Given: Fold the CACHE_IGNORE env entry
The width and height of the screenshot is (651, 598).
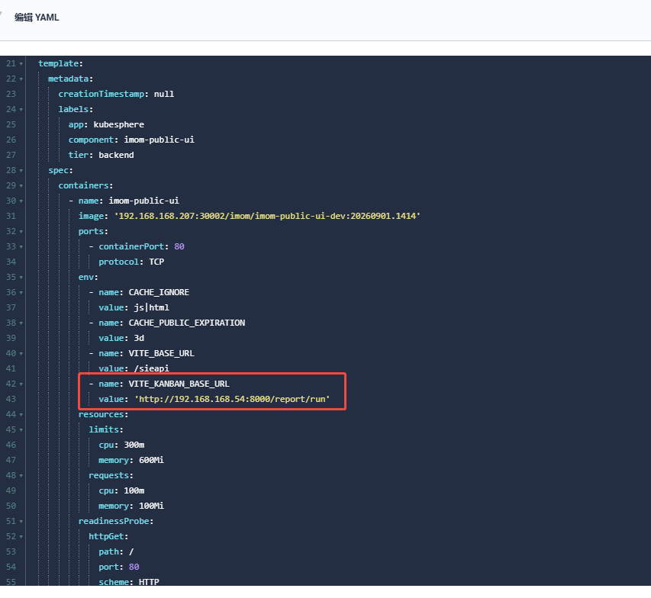Looking at the screenshot, I should point(21,293).
